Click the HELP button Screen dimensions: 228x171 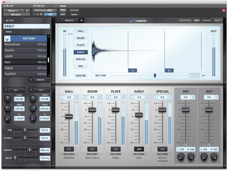[197, 20]
